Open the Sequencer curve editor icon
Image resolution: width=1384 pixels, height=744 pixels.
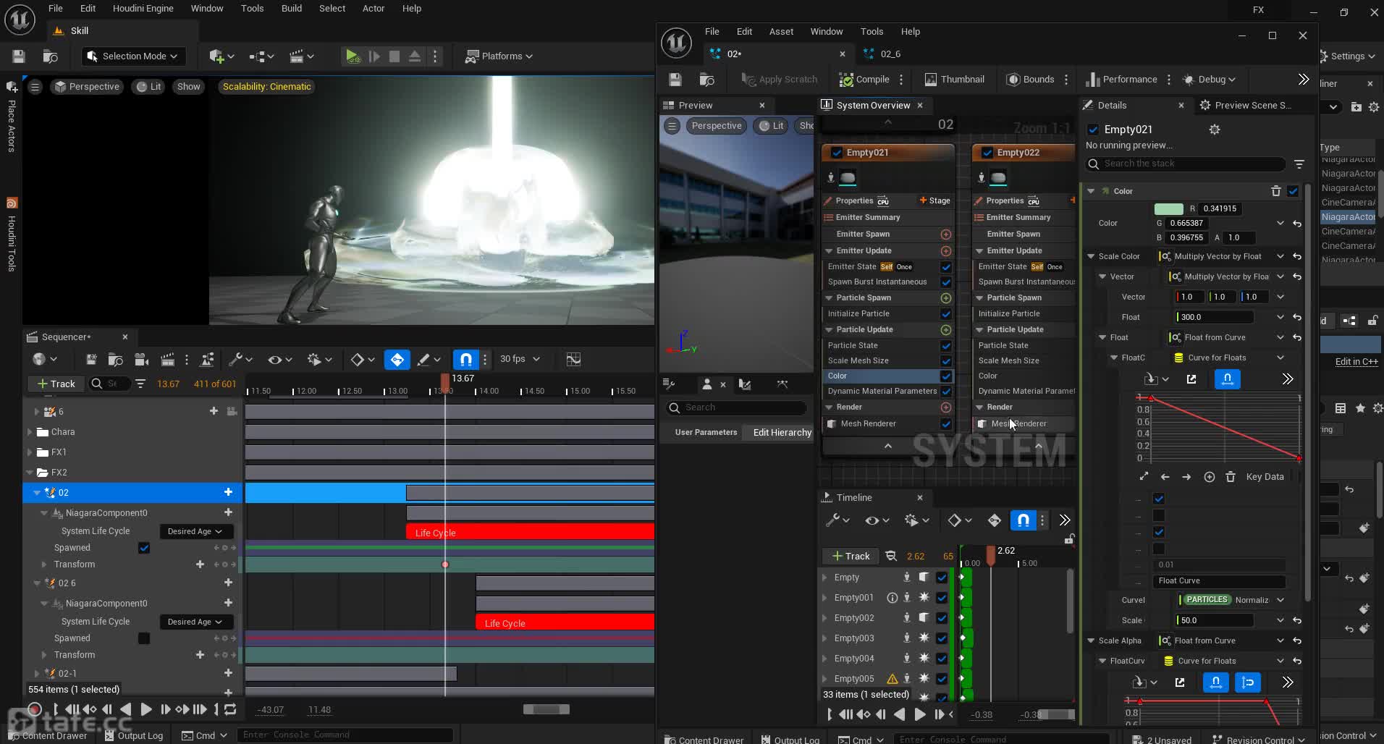coord(573,360)
